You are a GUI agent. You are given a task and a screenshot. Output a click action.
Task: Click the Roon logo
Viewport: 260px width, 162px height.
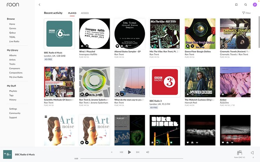pos(13,5)
